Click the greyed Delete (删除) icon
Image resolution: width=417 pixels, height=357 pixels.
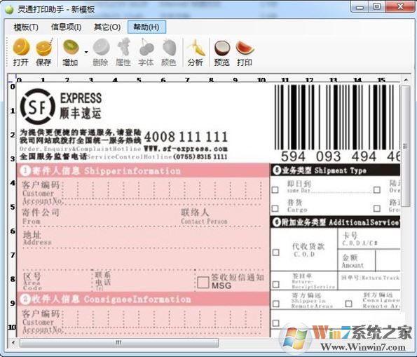click(x=101, y=52)
